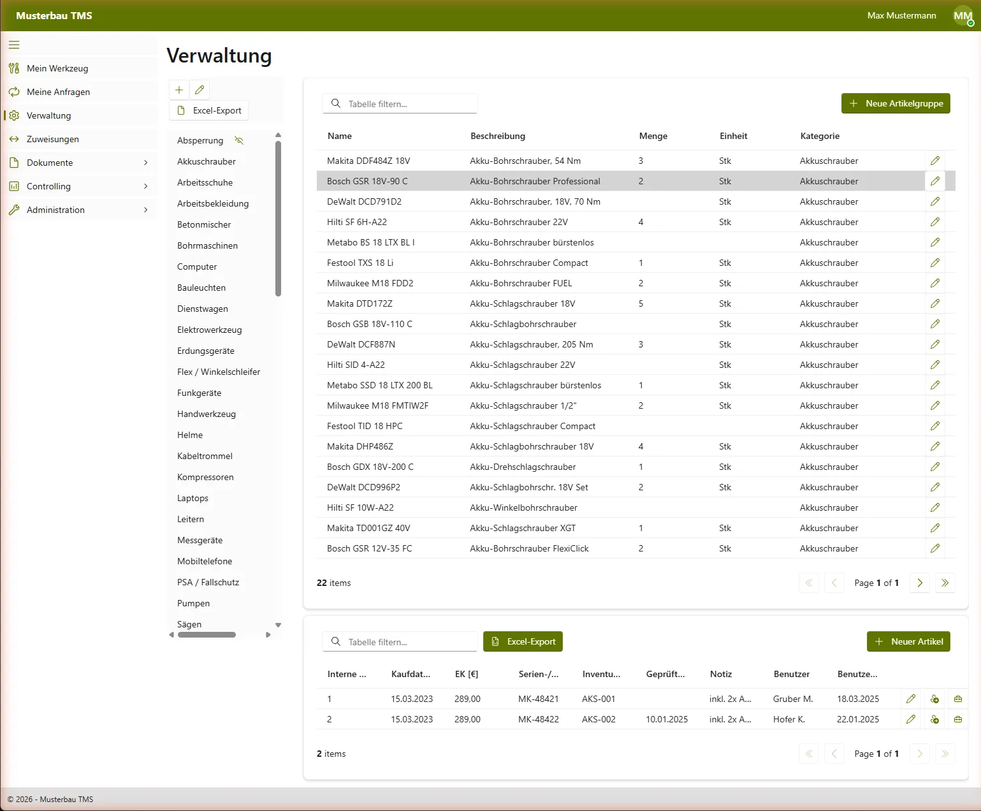The width and height of the screenshot is (981, 811).
Task: Click the edit pencil for inventory item 2
Action: [910, 719]
